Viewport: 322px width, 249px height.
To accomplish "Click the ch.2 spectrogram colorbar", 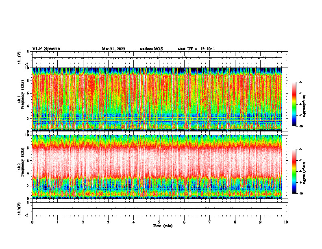I will 294,171.
